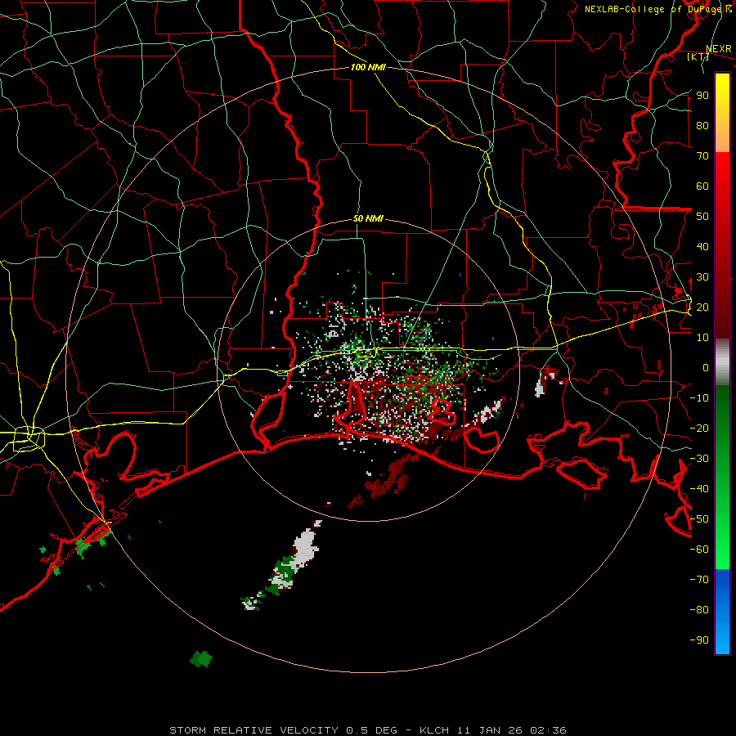Select the -60 value on velocity scale
736x736 pixels.
pyautogui.click(x=699, y=550)
